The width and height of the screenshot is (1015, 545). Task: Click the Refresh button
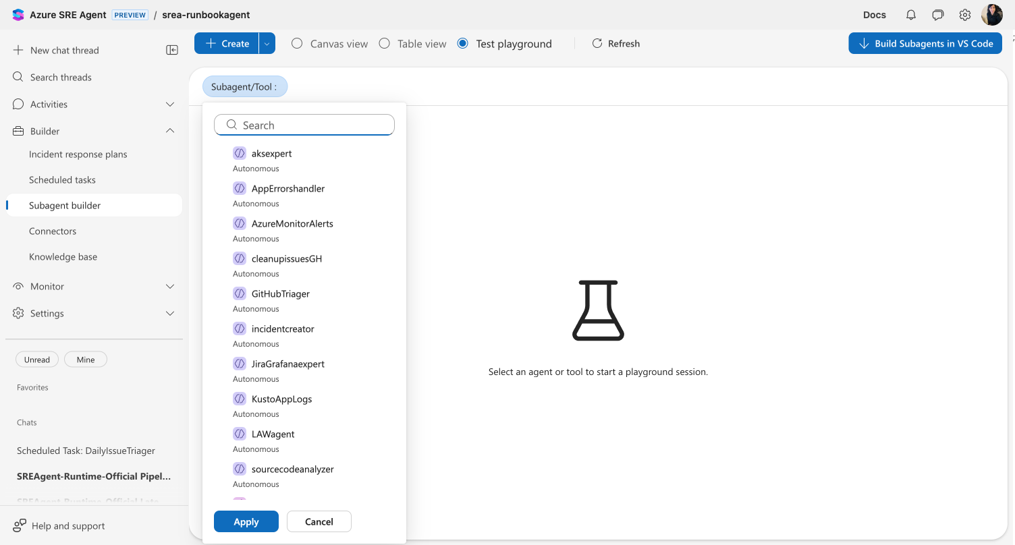pyautogui.click(x=615, y=43)
